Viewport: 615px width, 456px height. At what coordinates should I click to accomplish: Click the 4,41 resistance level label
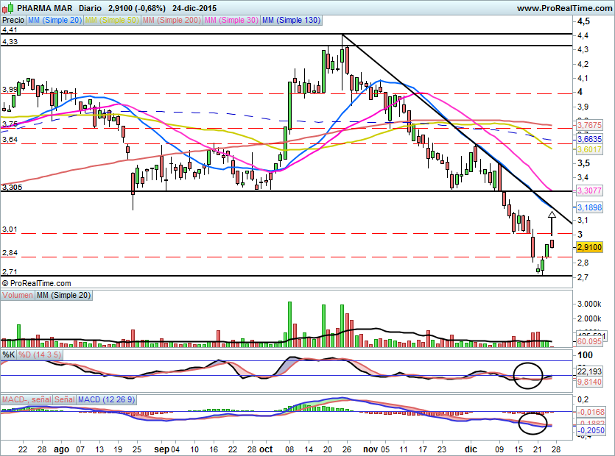[x=10, y=30]
